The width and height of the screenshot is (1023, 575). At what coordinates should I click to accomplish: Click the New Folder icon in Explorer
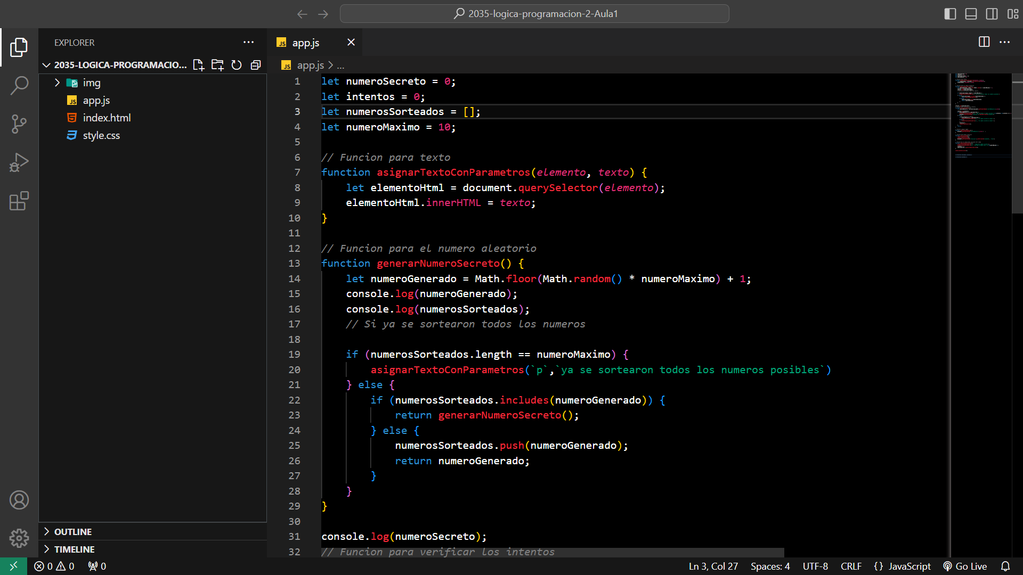(x=217, y=65)
